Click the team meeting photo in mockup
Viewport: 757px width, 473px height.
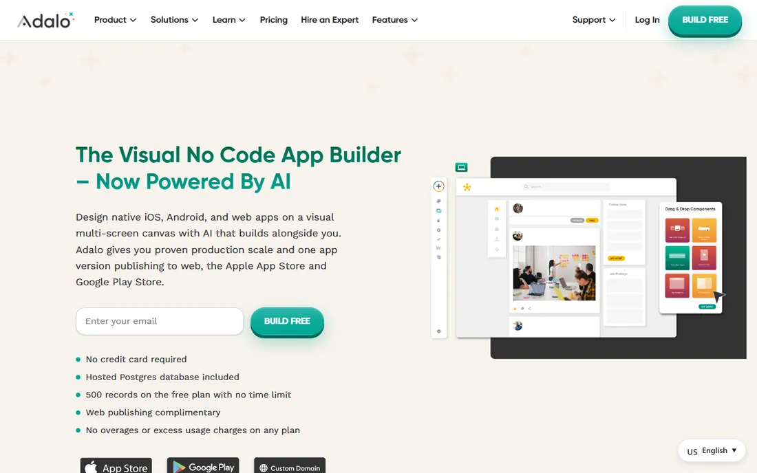pyautogui.click(x=554, y=273)
